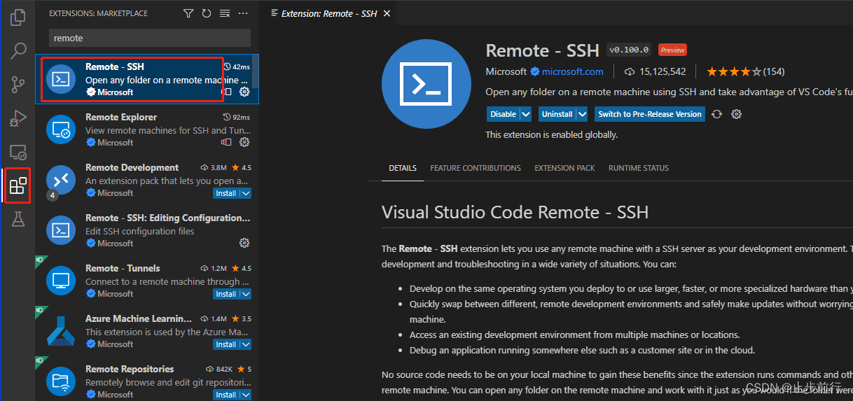Click the v0.100.0 version label
The width and height of the screenshot is (853, 401).
pos(630,50)
